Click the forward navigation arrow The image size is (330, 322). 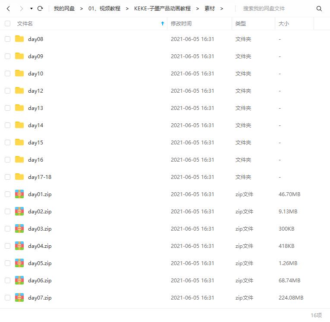coord(21,9)
